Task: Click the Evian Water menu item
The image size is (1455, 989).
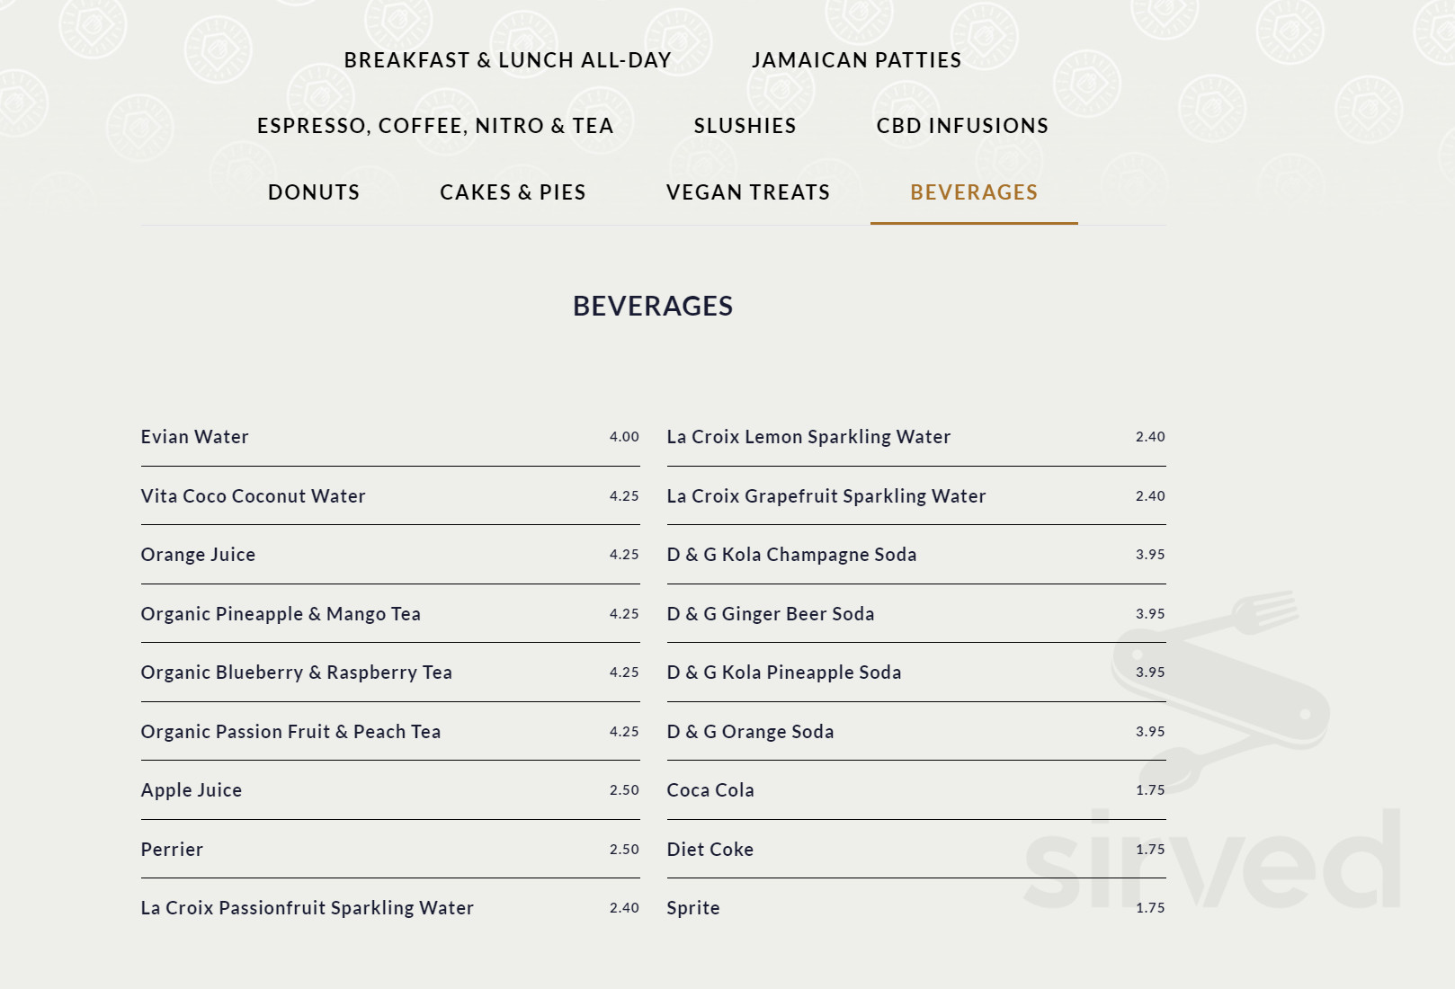Action: pyautogui.click(x=194, y=437)
